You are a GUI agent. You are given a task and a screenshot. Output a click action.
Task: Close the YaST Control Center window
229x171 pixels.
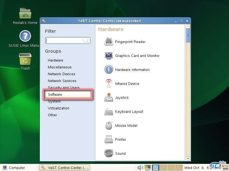187,21
